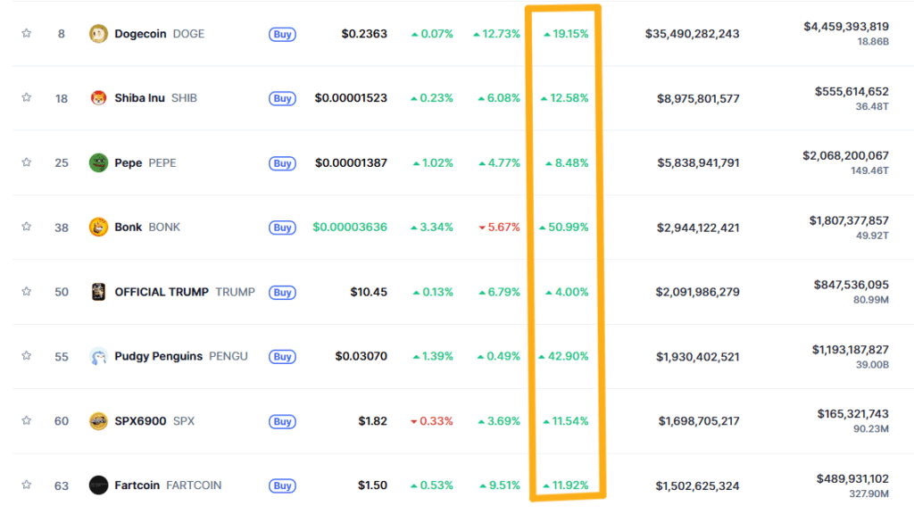The width and height of the screenshot is (914, 514).
Task: Open the Fartcoin coin name link
Action: coord(137,485)
